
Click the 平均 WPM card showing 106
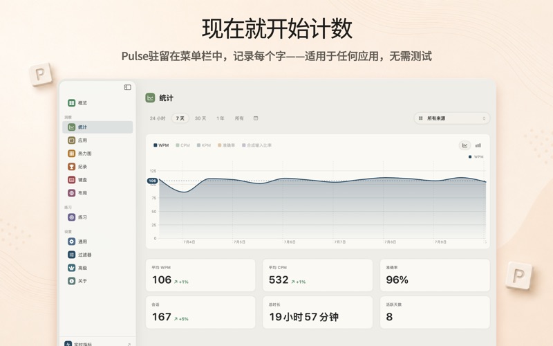coord(200,275)
